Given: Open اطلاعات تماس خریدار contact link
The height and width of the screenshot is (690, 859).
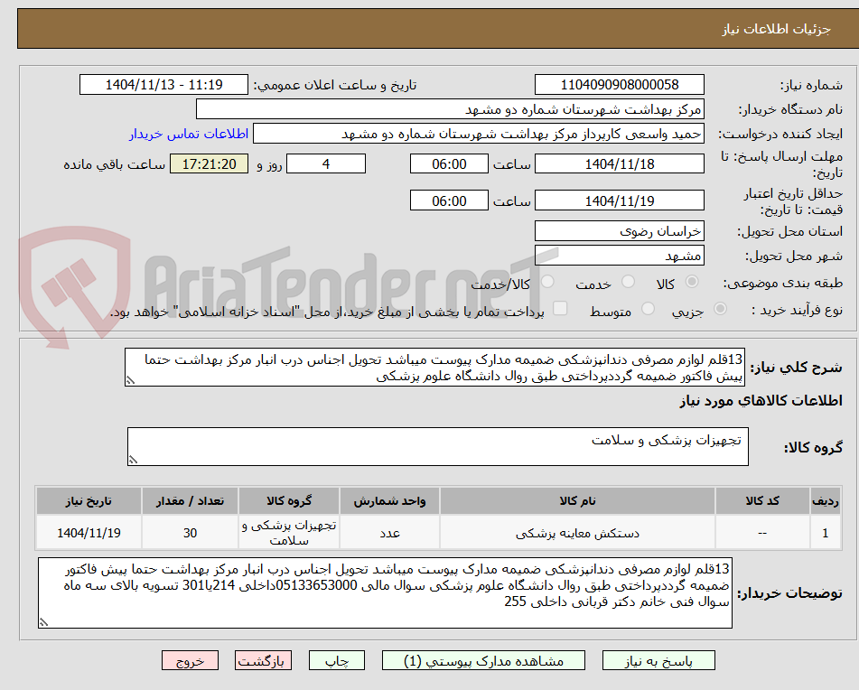Looking at the screenshot, I should click(x=189, y=134).
